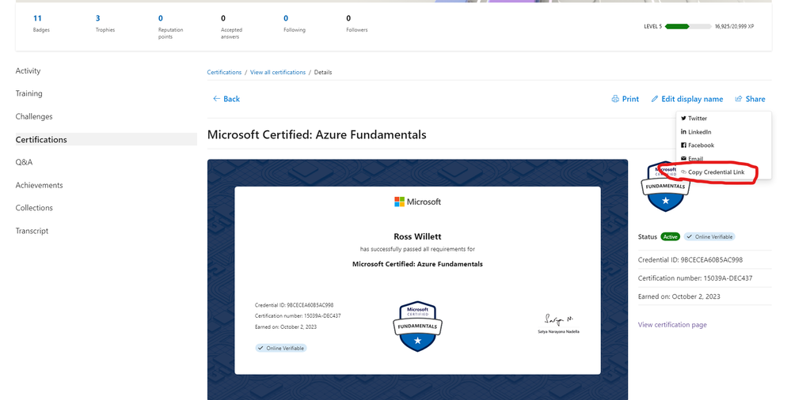Click the Details breadcrumb text
Viewport: 791px width, 400px height.
(323, 73)
